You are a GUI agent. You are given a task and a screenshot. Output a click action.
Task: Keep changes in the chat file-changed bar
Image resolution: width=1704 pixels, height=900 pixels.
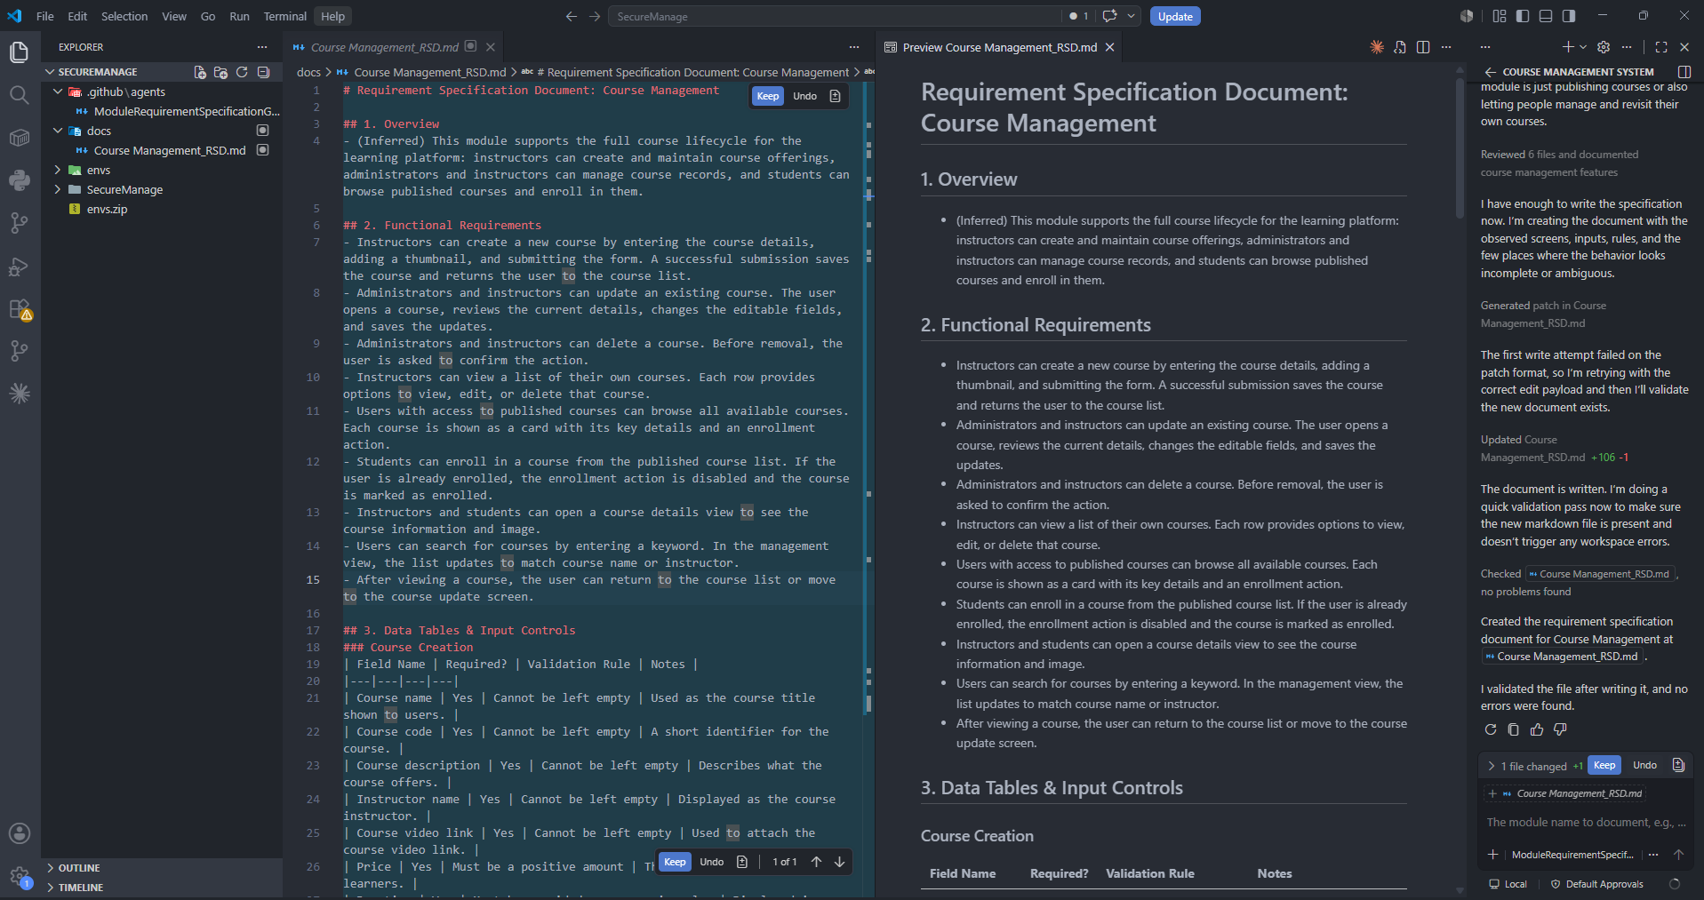1604,765
